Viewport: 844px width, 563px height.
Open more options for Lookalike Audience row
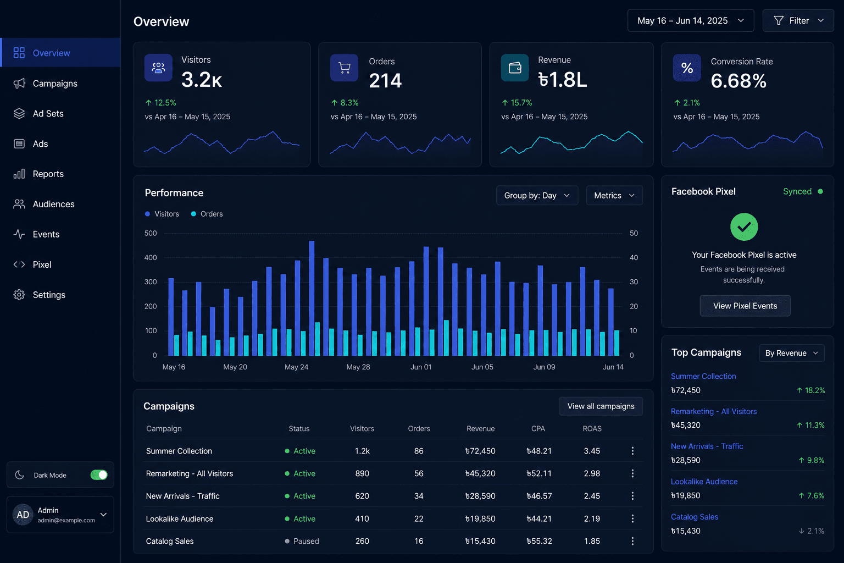[632, 518]
